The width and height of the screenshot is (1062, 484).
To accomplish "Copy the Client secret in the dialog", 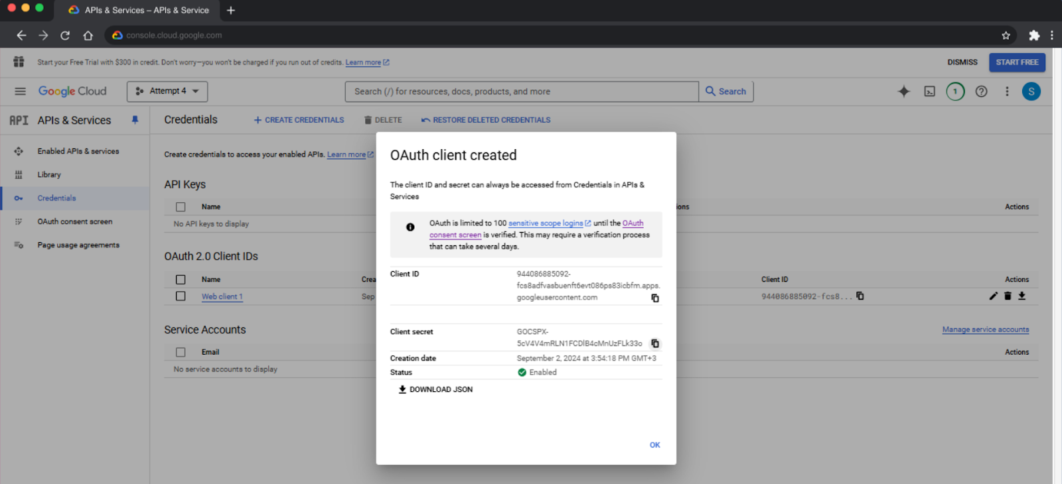I will 655,343.
